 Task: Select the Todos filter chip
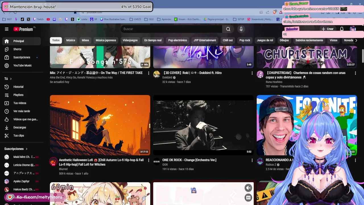pyautogui.click(x=56, y=40)
